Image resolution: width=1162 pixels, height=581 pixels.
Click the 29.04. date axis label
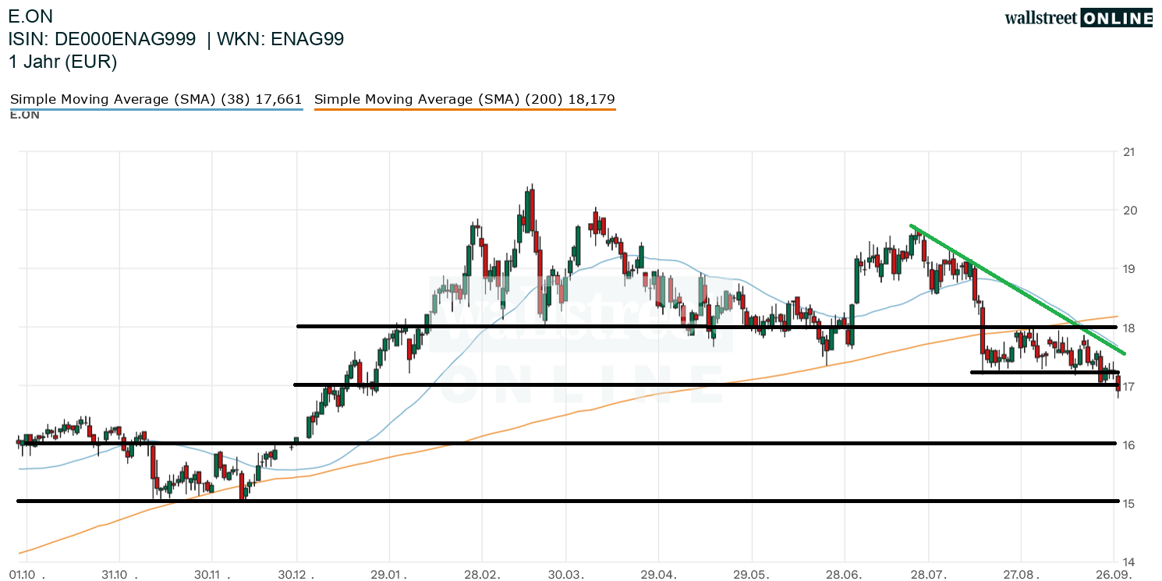[659, 575]
